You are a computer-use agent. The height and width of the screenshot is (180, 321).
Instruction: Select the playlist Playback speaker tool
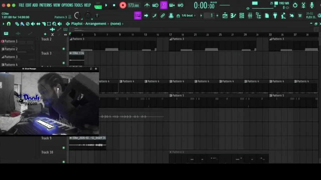tap(60, 24)
